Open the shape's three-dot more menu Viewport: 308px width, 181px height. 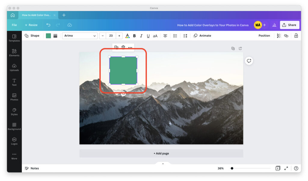(130, 48)
